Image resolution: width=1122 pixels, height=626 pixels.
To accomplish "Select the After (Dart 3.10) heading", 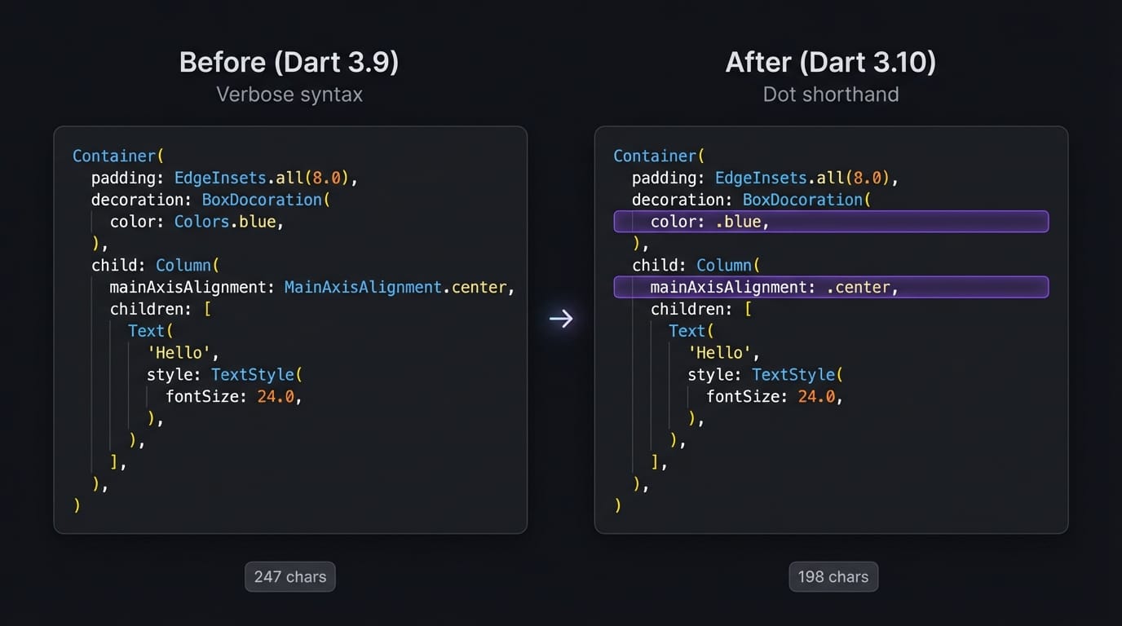I will tap(830, 62).
